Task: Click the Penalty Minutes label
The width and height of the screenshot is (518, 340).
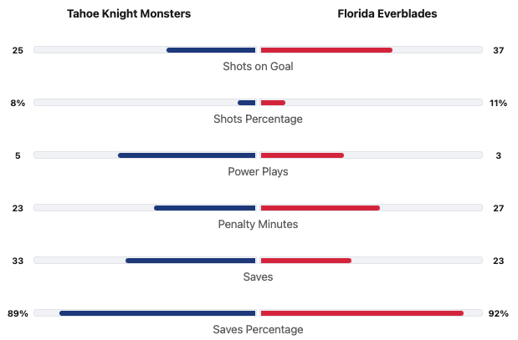Action: pyautogui.click(x=258, y=224)
